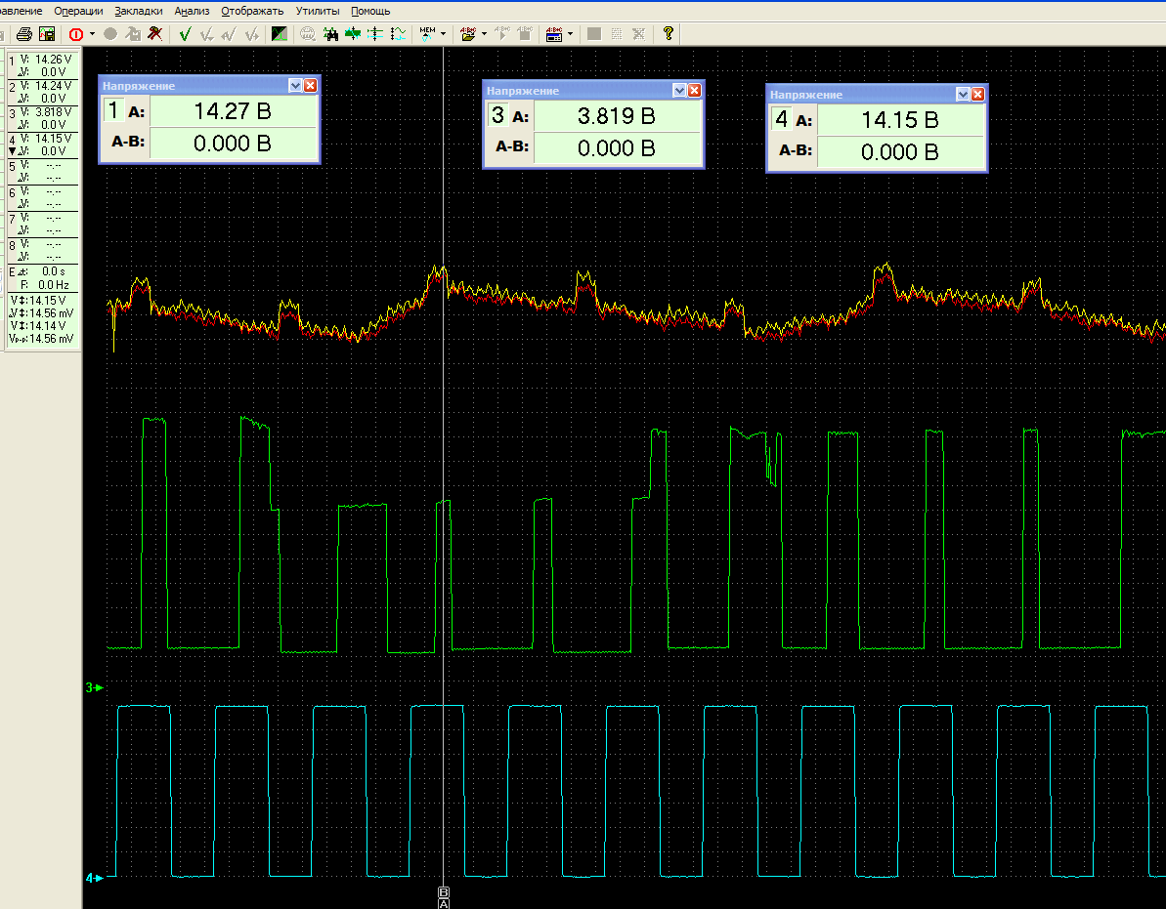Click the cyan cursor alignment icon
The image size is (1166, 909).
[x=375, y=34]
